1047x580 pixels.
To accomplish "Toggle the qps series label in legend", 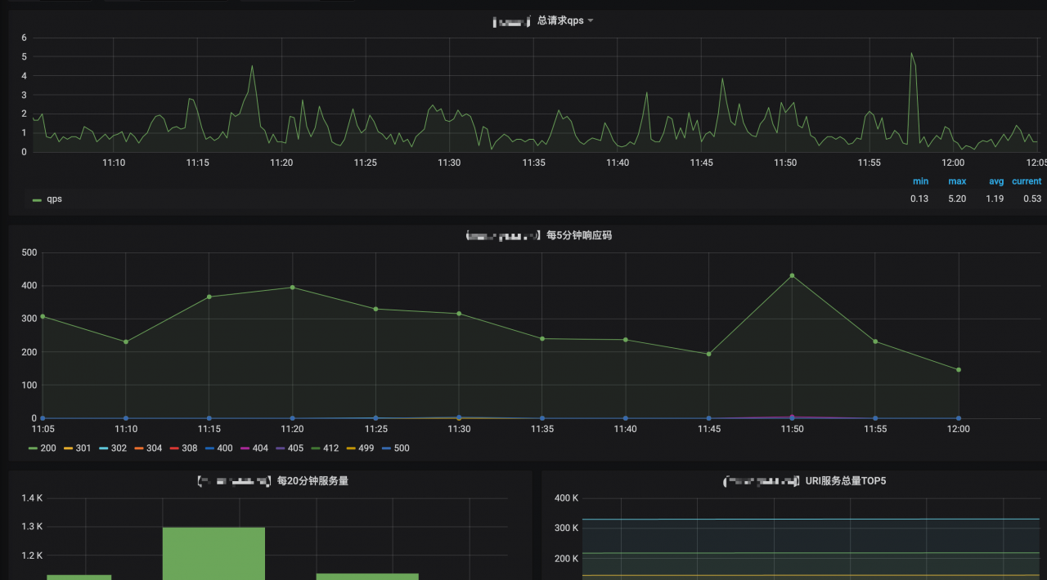I will 54,199.
